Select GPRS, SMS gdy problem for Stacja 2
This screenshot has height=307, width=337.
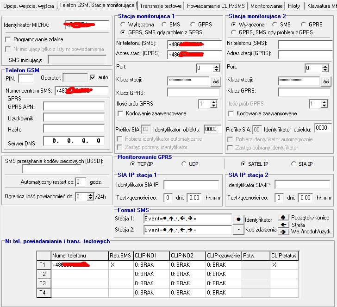pyautogui.click(x=233, y=32)
